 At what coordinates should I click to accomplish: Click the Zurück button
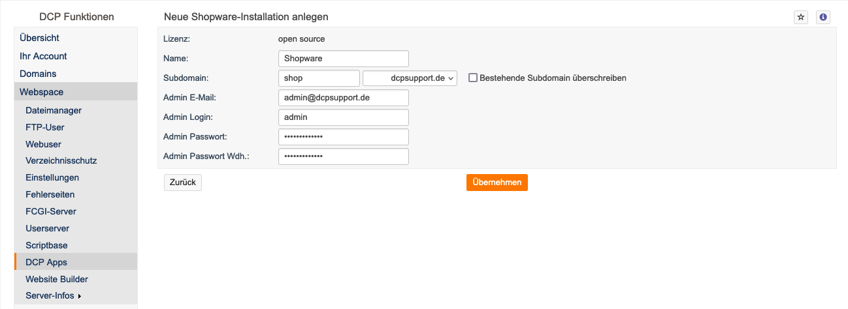[183, 183]
